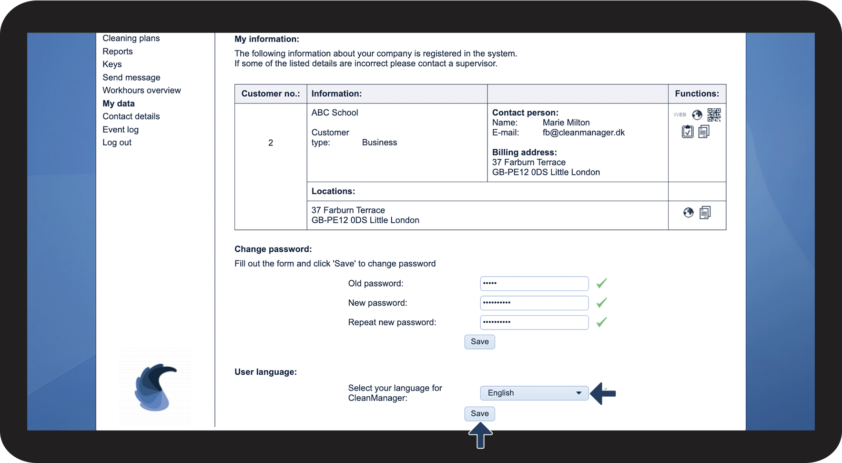Select Contact details in the sidebar
Image resolution: width=842 pixels, height=463 pixels.
131,116
